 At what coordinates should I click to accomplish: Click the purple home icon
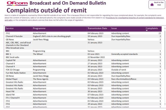152,5
